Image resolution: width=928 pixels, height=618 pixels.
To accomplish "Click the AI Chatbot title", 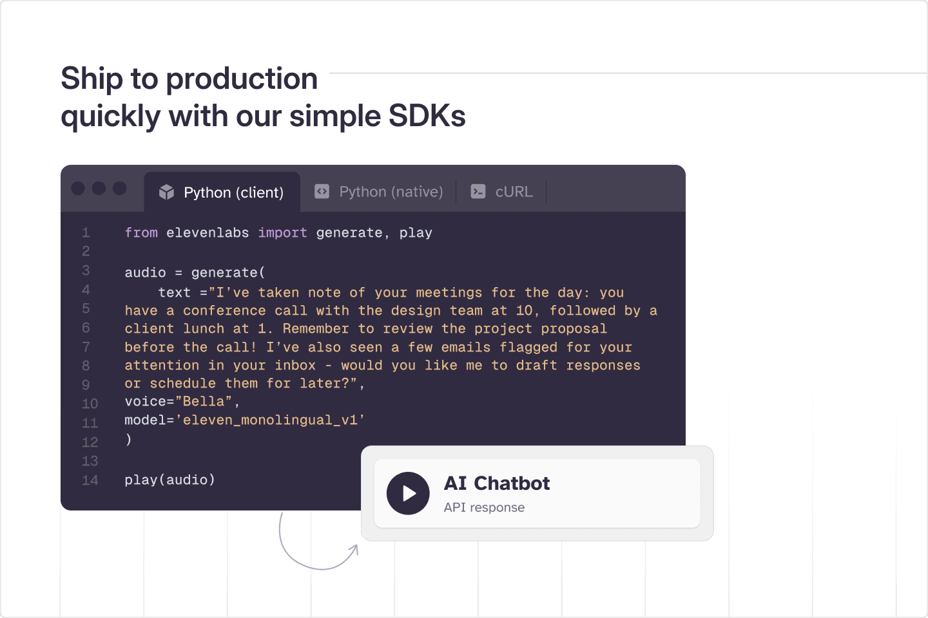I will point(497,483).
